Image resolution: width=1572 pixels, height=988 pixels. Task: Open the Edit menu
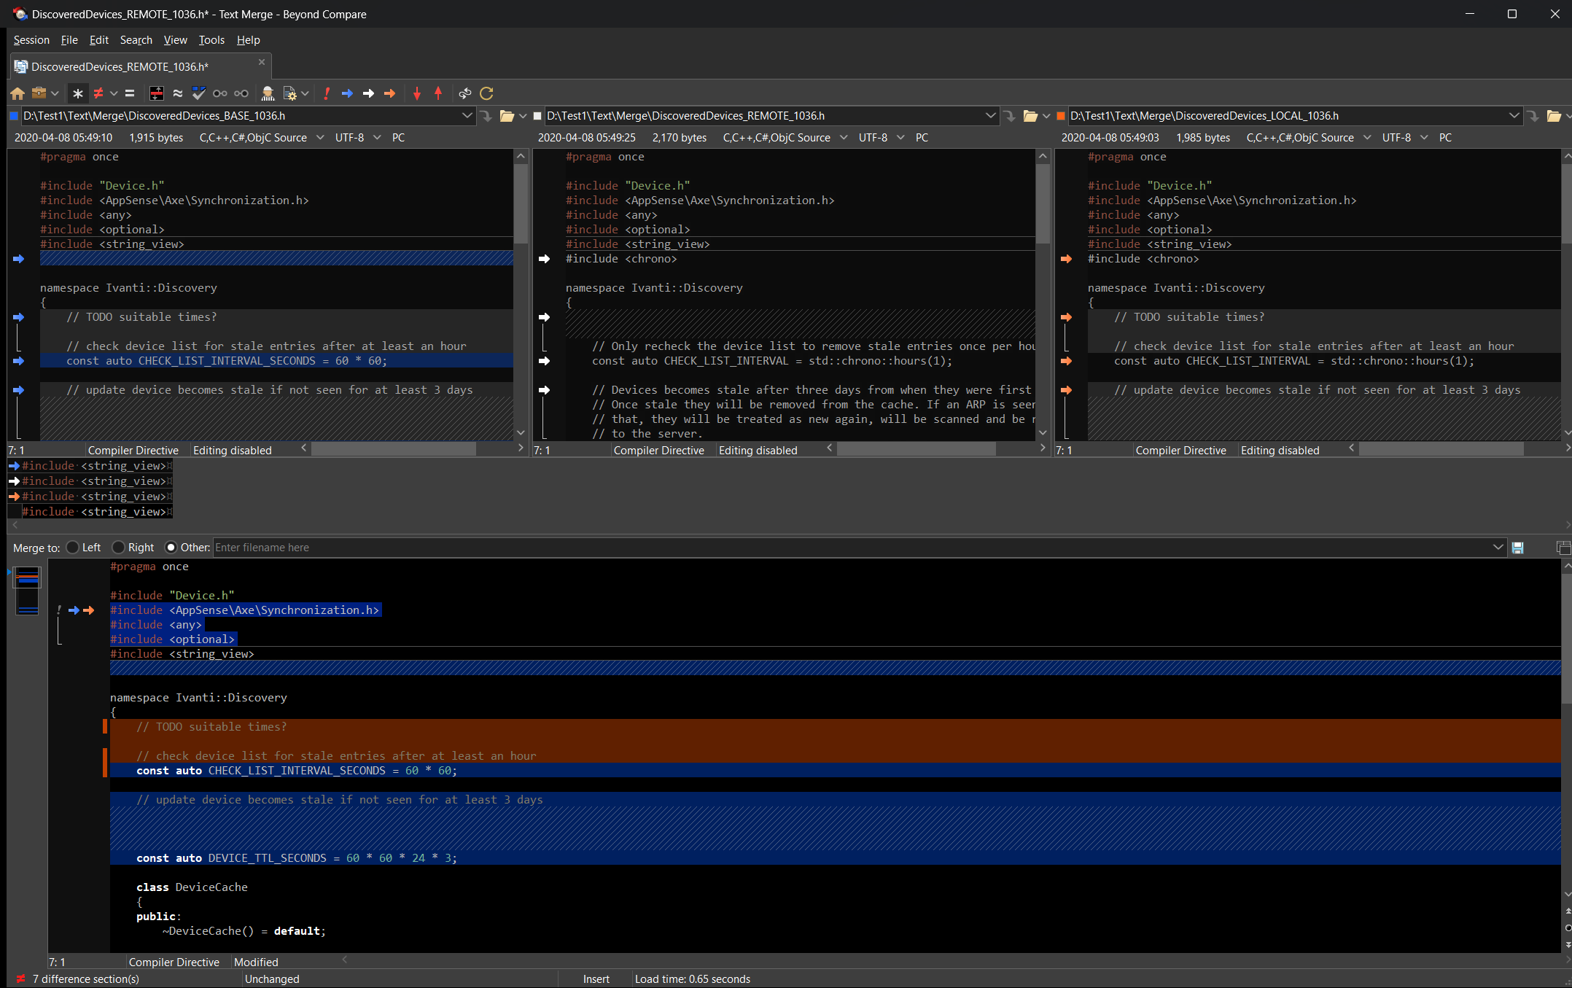tap(99, 40)
